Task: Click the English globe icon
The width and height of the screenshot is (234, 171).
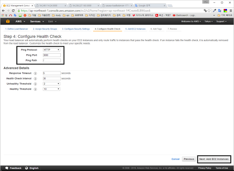Action: point(27,168)
